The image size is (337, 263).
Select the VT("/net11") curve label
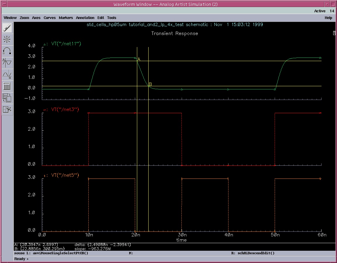click(66, 44)
